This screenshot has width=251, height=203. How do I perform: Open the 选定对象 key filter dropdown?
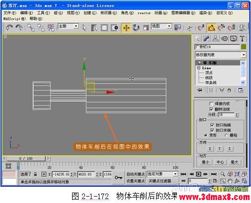click(162, 174)
